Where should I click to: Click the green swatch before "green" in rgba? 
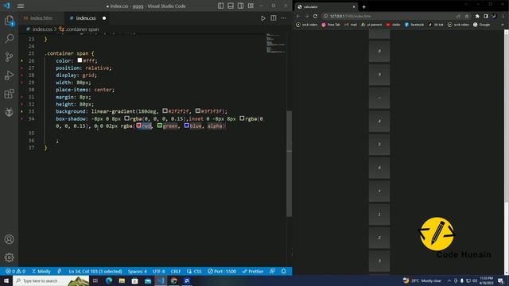point(160,126)
